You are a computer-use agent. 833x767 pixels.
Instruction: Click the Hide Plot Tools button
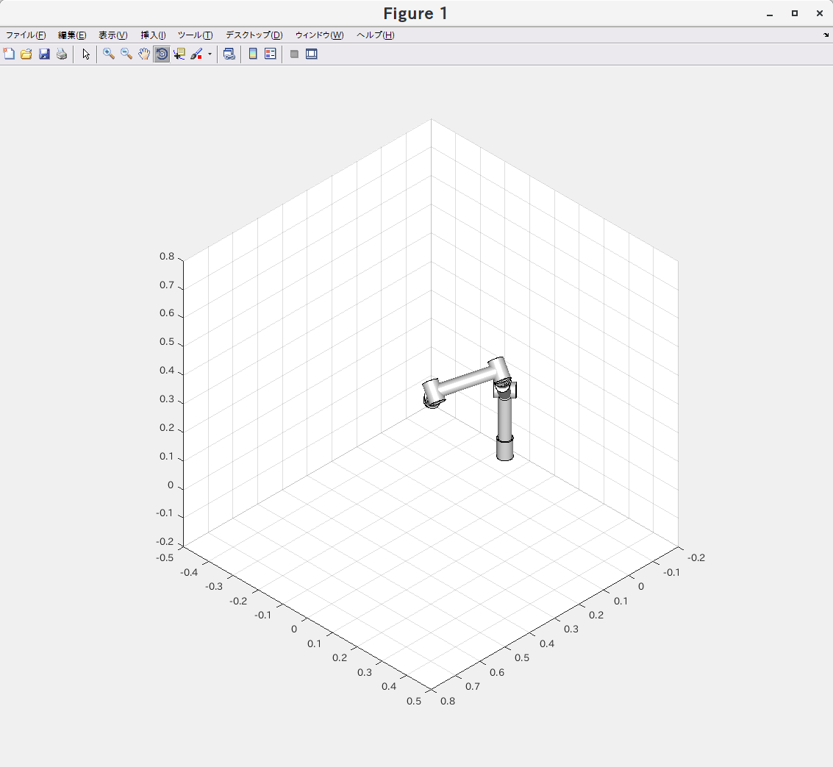(294, 54)
